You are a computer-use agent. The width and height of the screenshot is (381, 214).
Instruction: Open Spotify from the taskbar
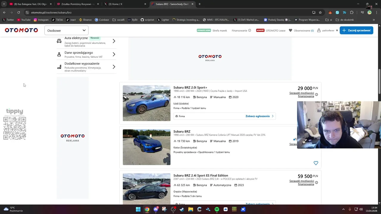coord(217,209)
